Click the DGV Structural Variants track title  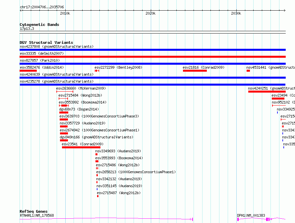(46, 42)
